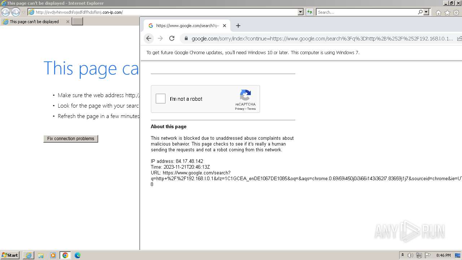Click the 8:46 PM taskbar clock
The image size is (462, 260).
pyautogui.click(x=443, y=255)
